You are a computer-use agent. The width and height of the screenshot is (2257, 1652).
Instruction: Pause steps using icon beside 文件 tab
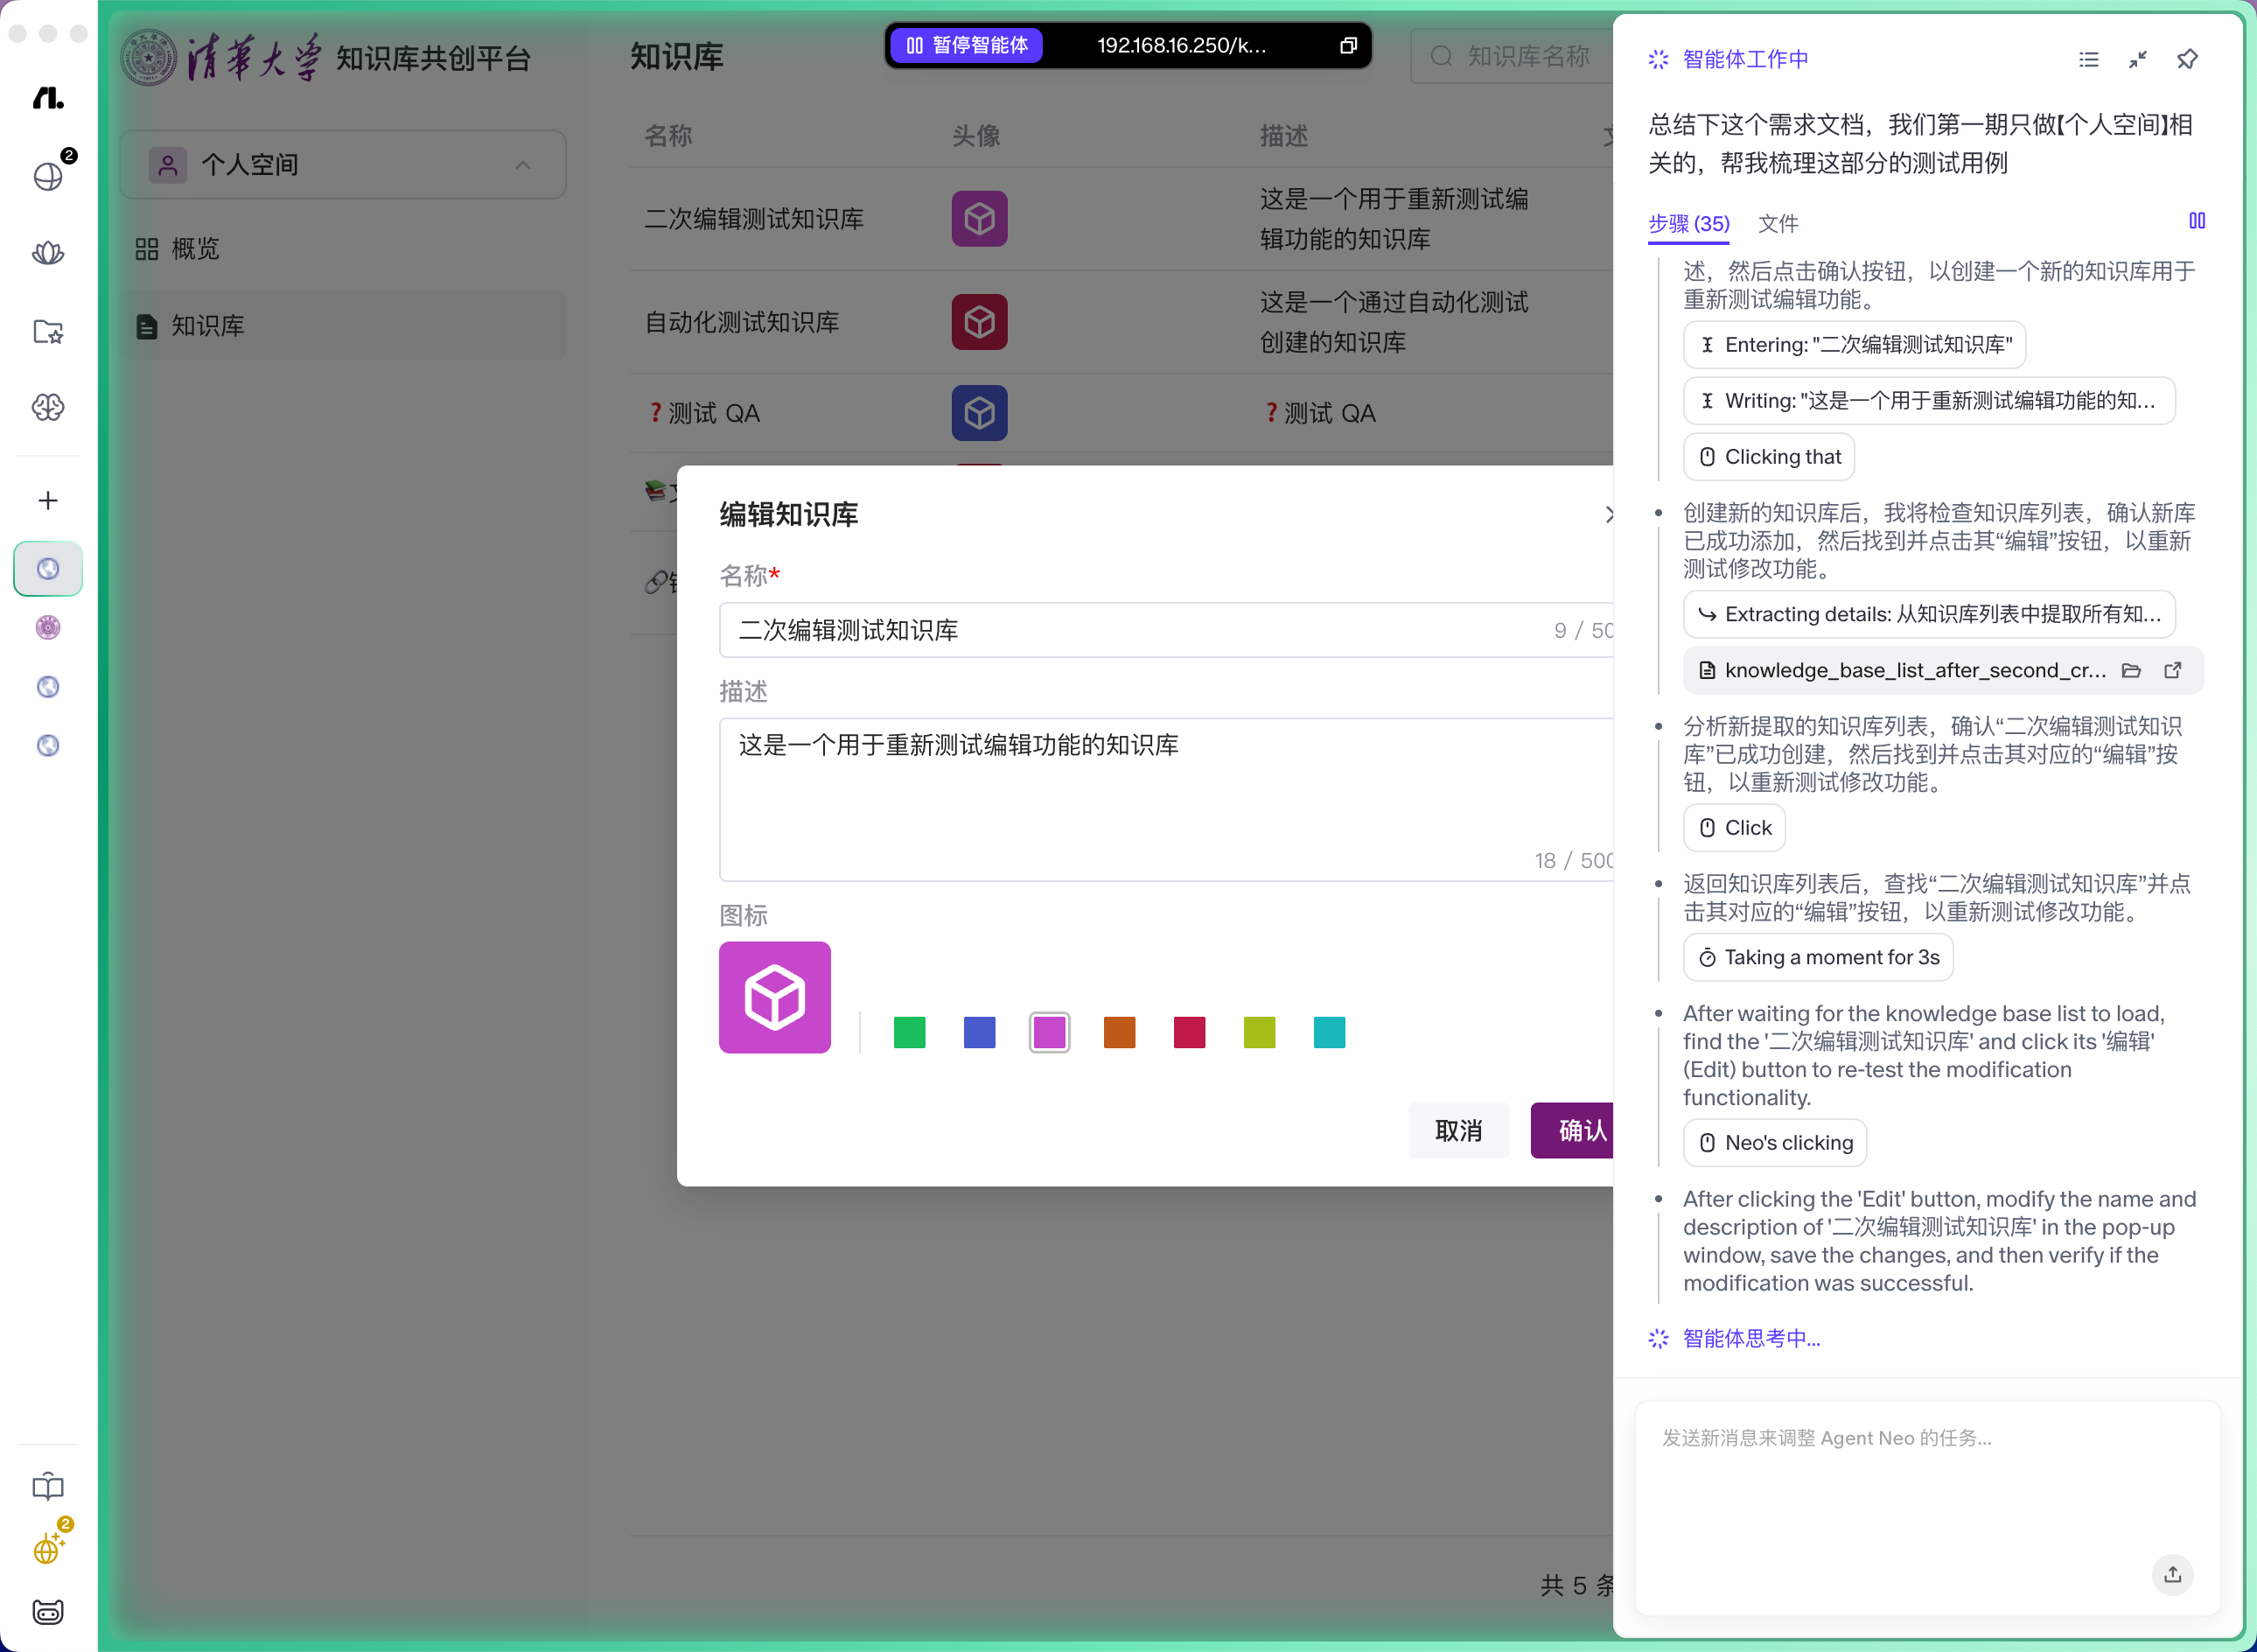2197,221
